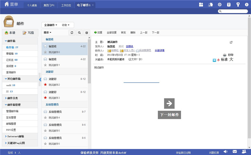The image size is (251, 155).
Task: Open the settings gear icon in header
Action: tap(219, 5)
